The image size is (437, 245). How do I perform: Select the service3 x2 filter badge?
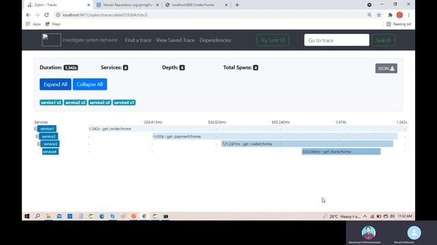click(100, 103)
